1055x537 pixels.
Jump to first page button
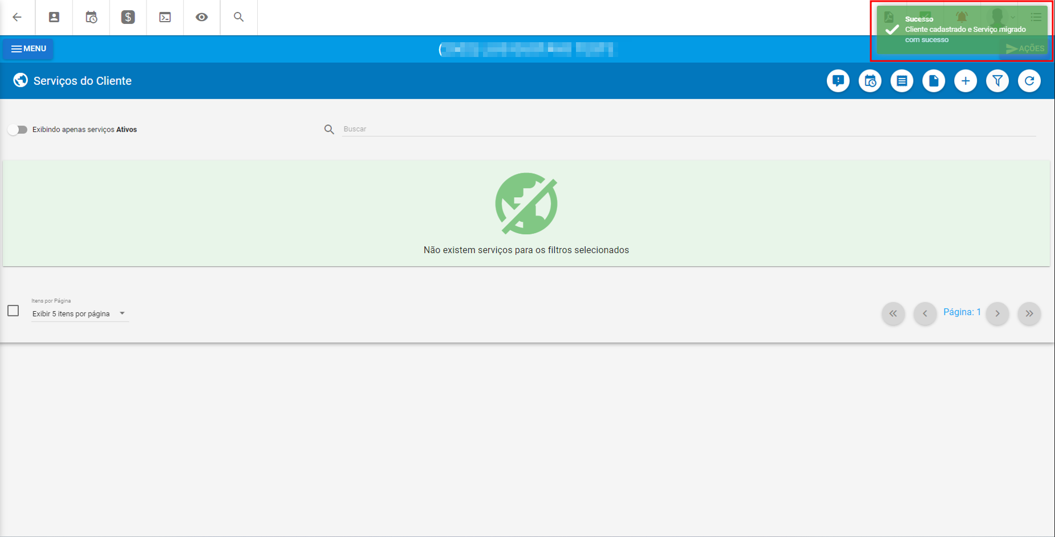(x=893, y=314)
